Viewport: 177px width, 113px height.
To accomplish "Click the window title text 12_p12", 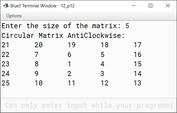I will pyautogui.click(x=68, y=6).
